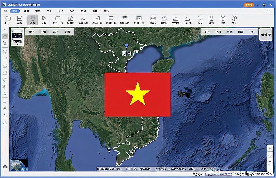
Task: Switch the map layer to 高程
Action: 55,32
